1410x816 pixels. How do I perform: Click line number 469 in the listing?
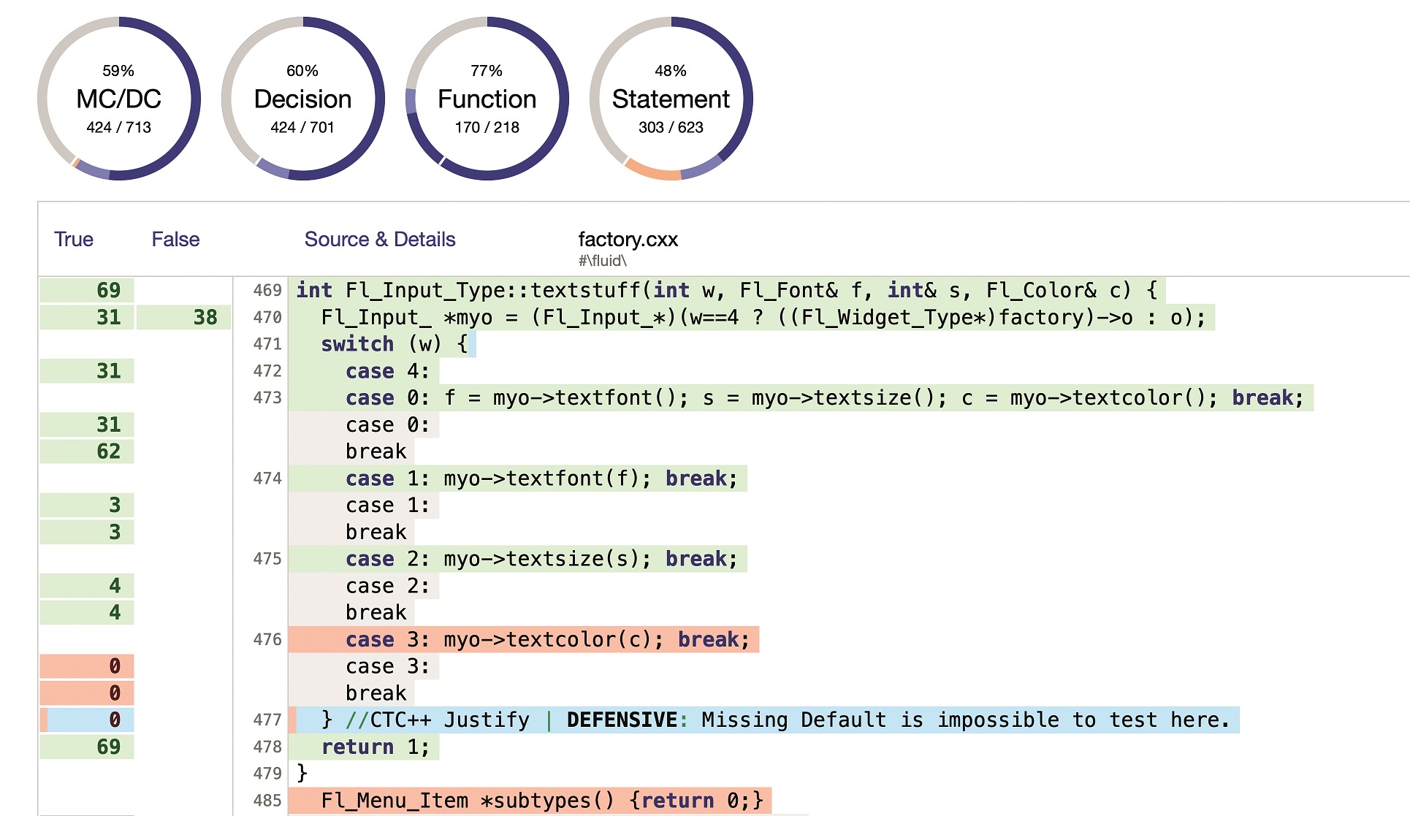[x=267, y=290]
